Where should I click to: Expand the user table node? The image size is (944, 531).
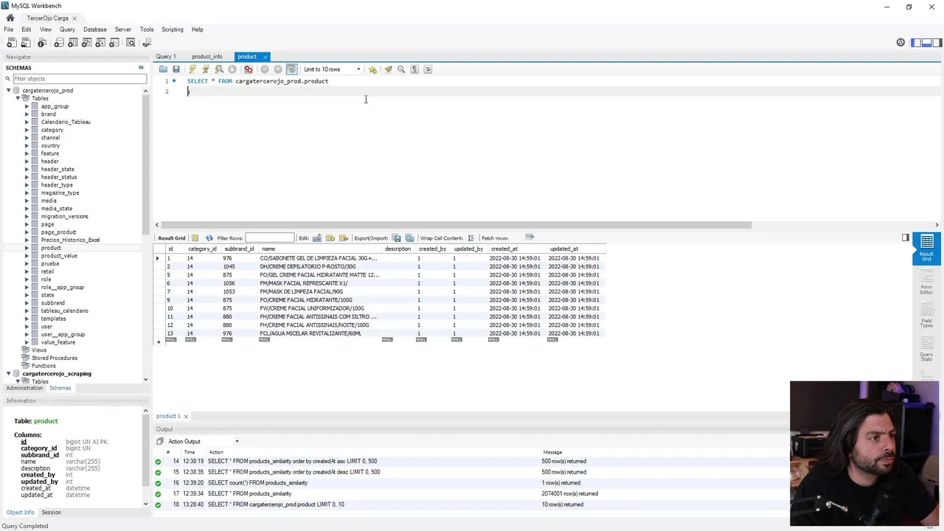[27, 327]
